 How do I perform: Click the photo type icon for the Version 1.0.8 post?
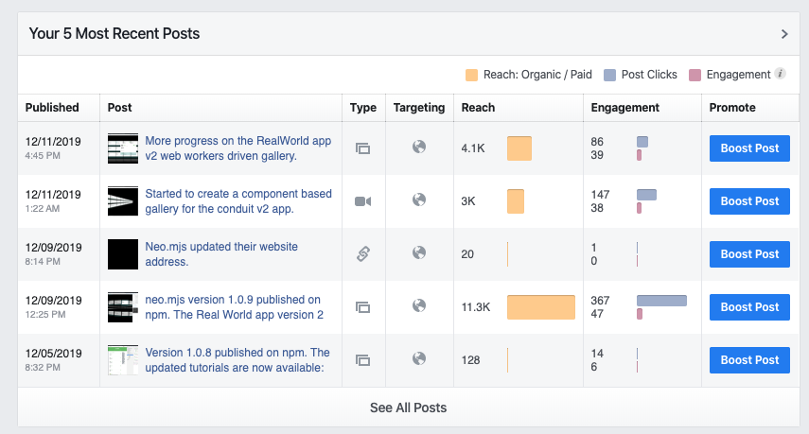coord(362,360)
